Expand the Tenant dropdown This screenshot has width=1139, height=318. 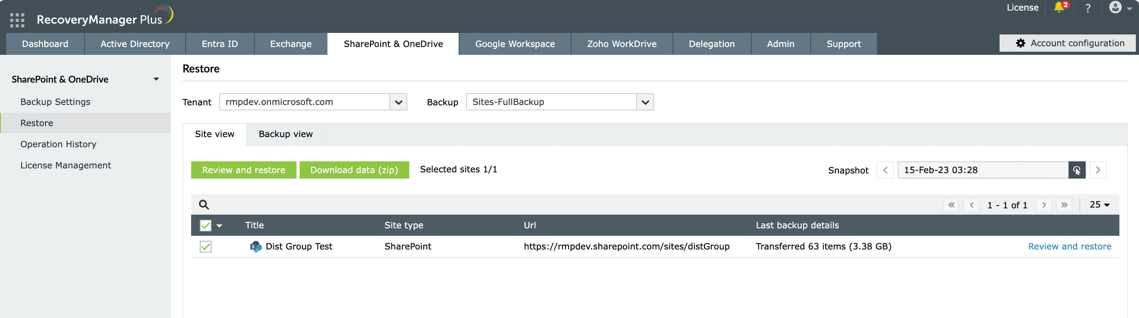coord(398,102)
